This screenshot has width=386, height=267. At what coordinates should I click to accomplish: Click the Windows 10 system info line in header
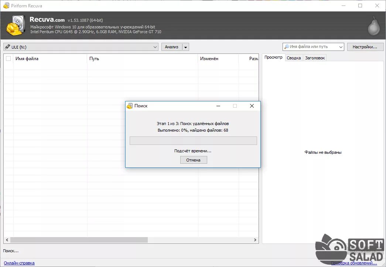pyautogui.click(x=93, y=27)
